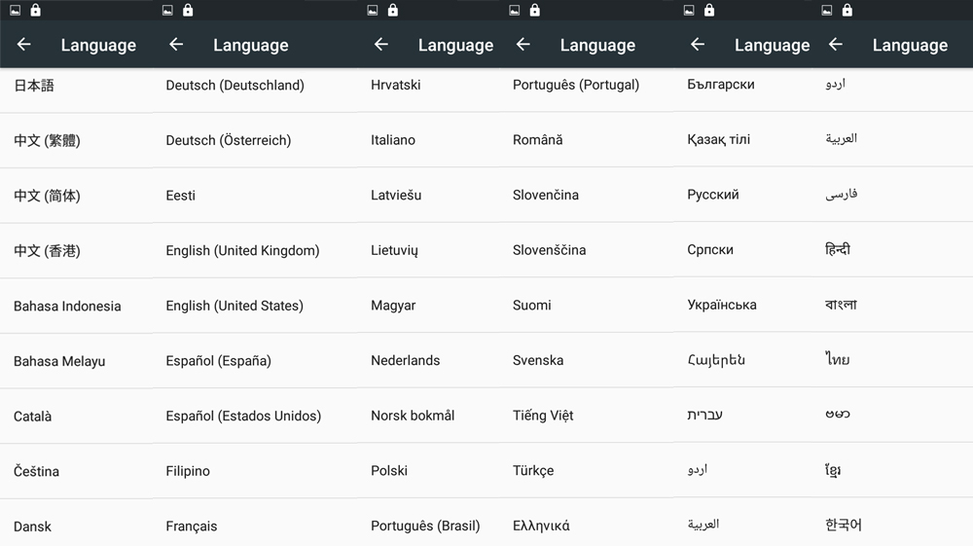973x546 pixels.
Task: Pick 한국어 as the language
Action: [x=844, y=525]
